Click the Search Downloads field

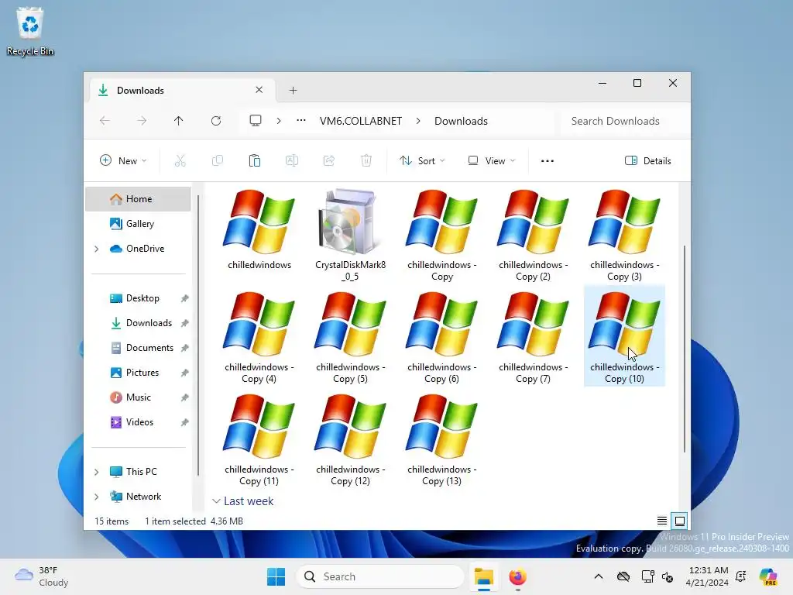(623, 121)
